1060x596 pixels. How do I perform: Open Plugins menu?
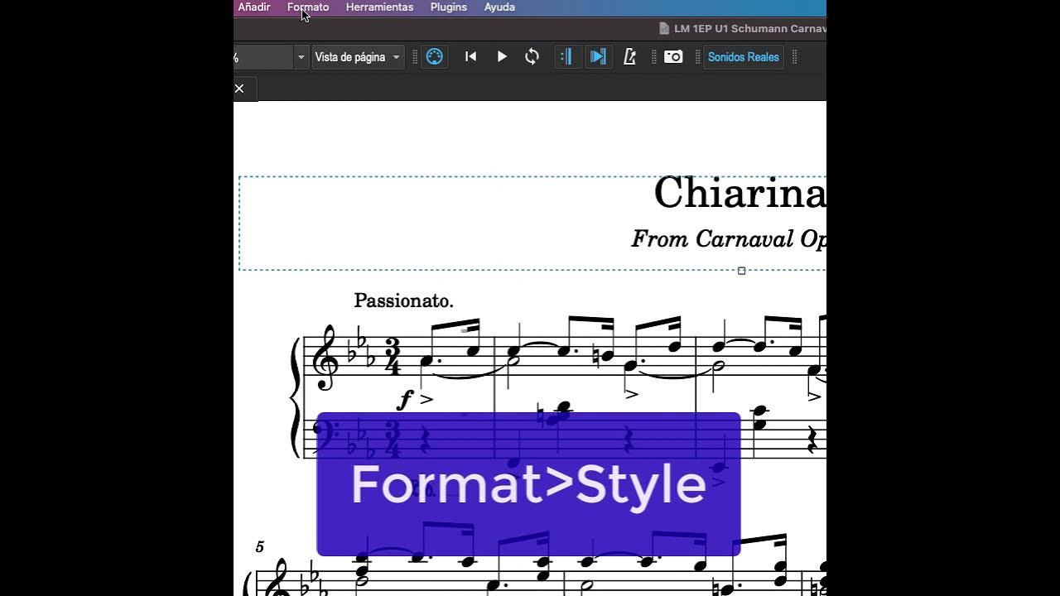(x=449, y=7)
